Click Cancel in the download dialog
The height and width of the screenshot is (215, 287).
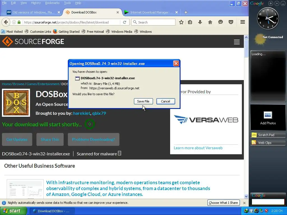click(x=166, y=101)
